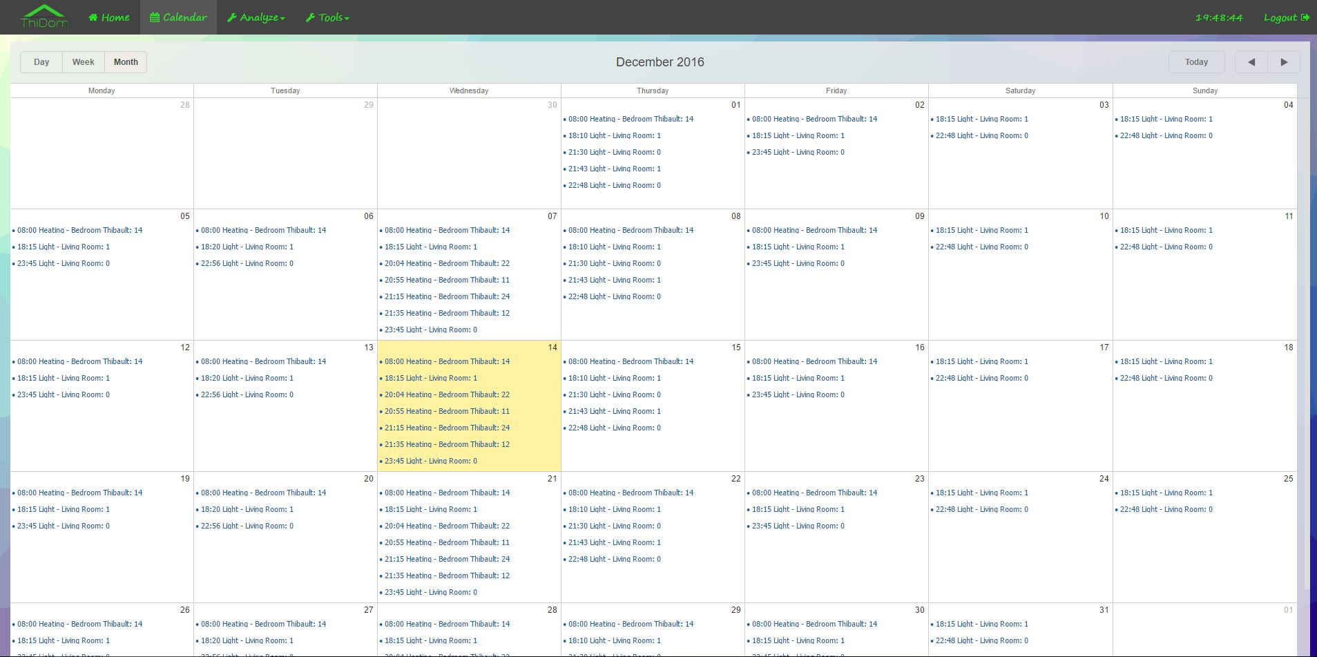Switch to Day view
1317x657 pixels.
[x=41, y=61]
